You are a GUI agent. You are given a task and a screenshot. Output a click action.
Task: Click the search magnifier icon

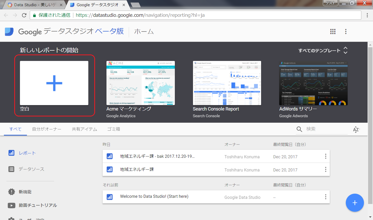pyautogui.click(x=299, y=129)
